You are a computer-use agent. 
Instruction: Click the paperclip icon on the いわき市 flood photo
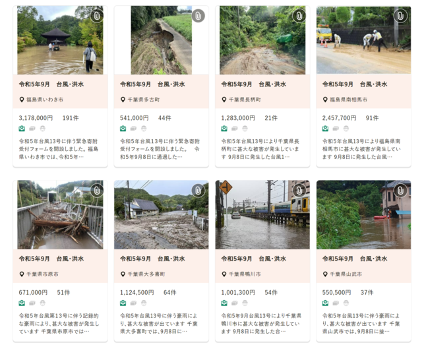pyautogui.click(x=97, y=16)
